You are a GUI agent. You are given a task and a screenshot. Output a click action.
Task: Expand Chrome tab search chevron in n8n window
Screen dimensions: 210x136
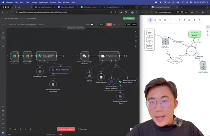coord(137,7)
